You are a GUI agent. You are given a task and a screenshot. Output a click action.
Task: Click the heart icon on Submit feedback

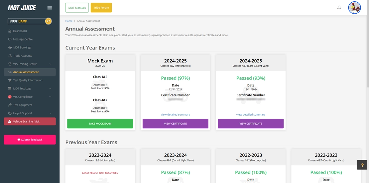[19, 140]
